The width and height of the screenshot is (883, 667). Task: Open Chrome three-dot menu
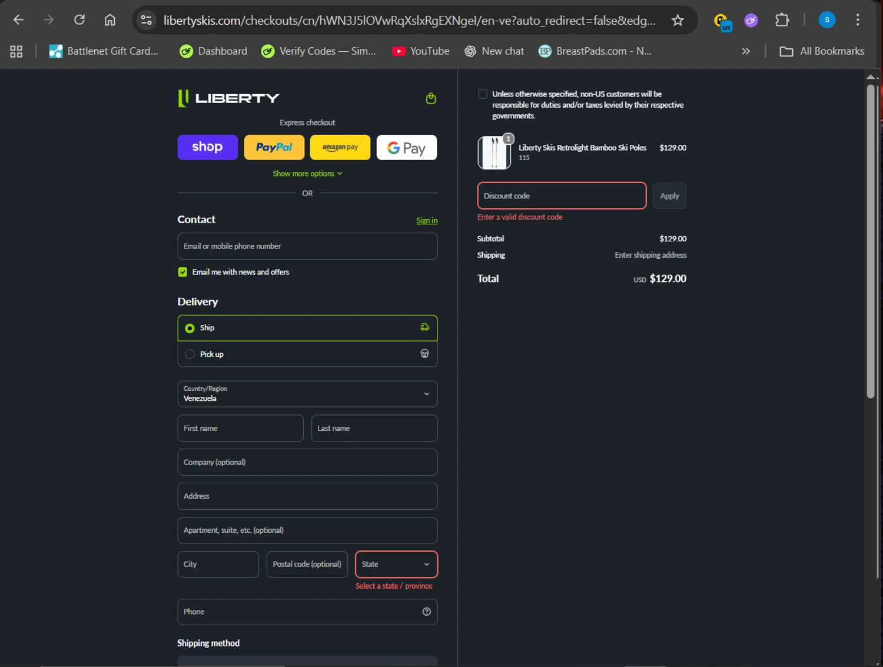(858, 20)
